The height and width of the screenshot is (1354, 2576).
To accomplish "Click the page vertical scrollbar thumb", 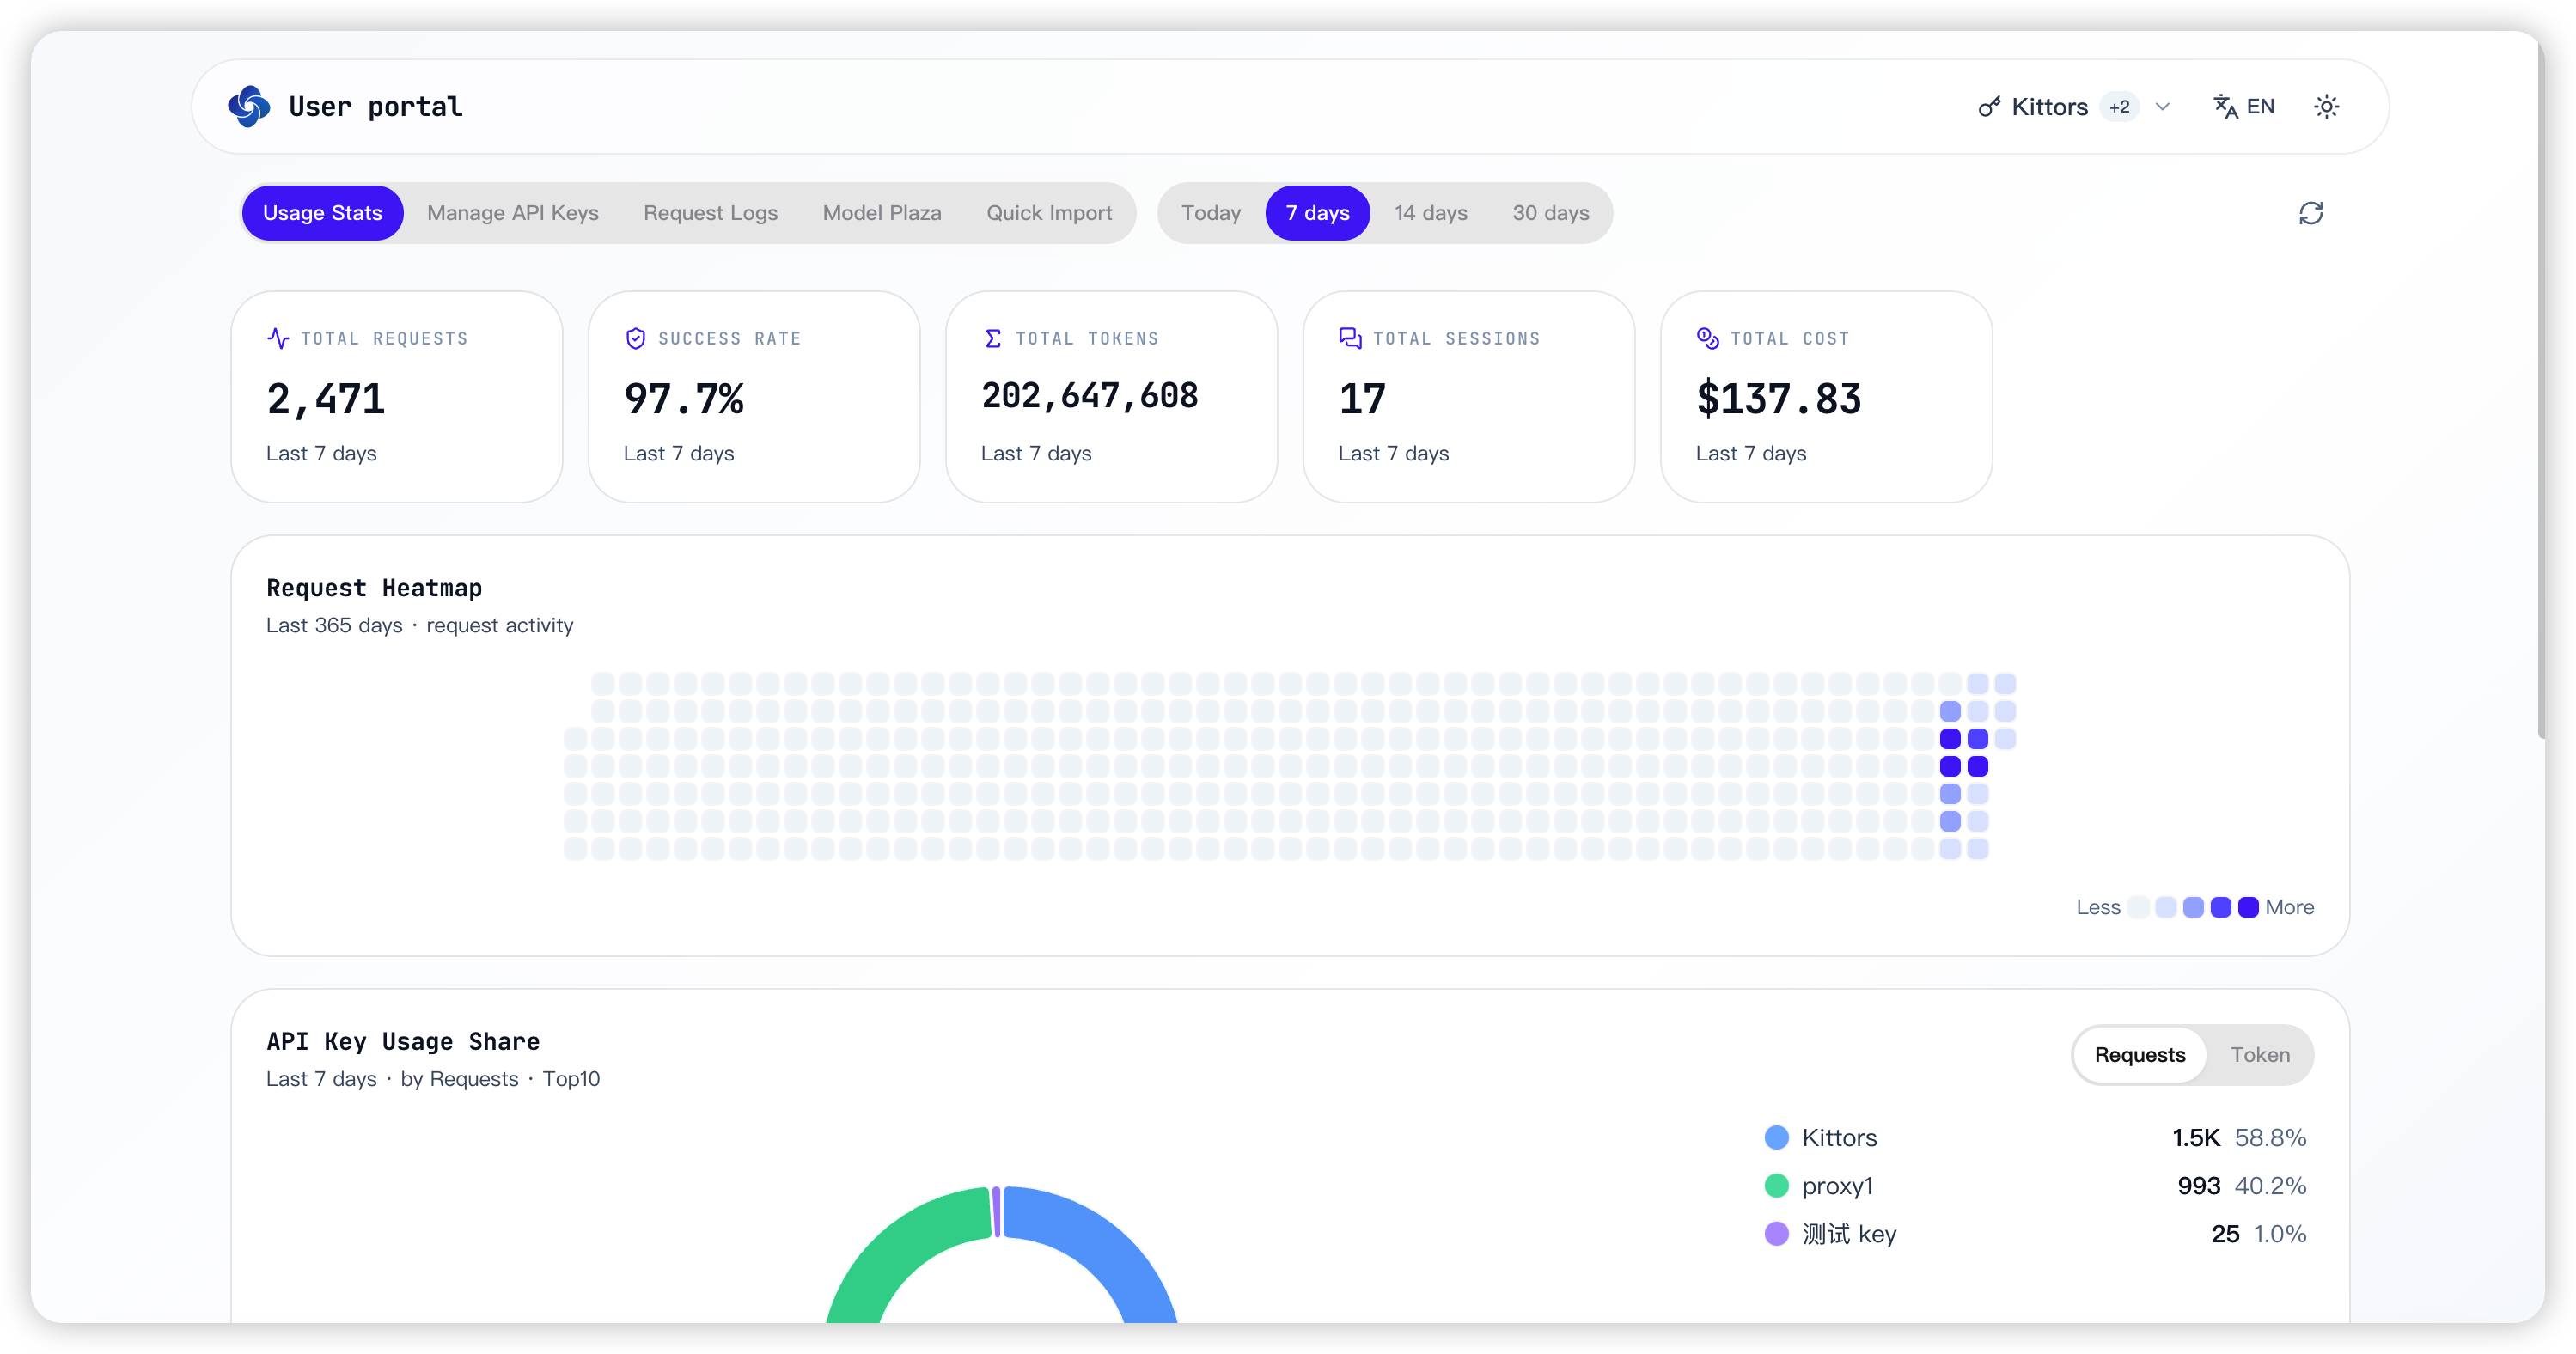I will tap(2541, 388).
